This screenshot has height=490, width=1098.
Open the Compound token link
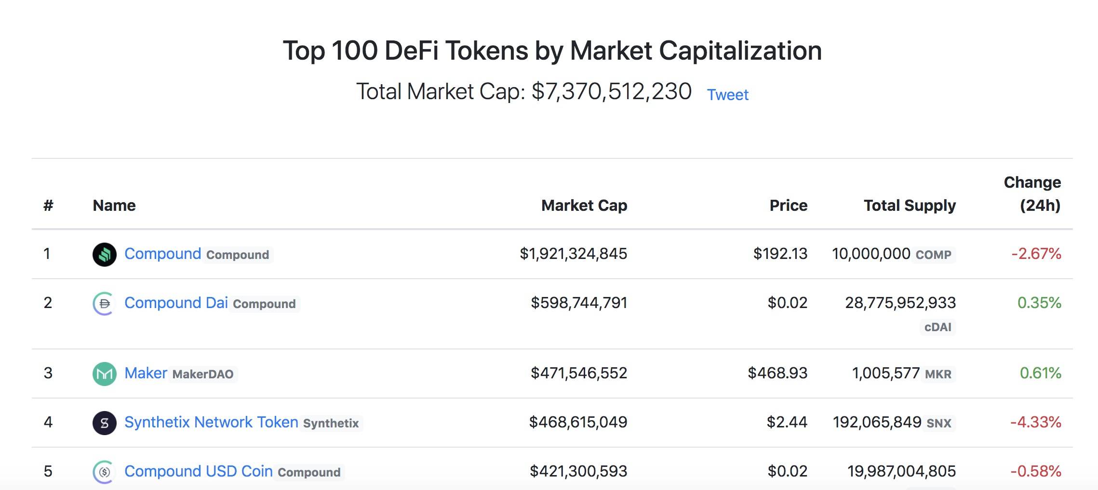coord(162,254)
